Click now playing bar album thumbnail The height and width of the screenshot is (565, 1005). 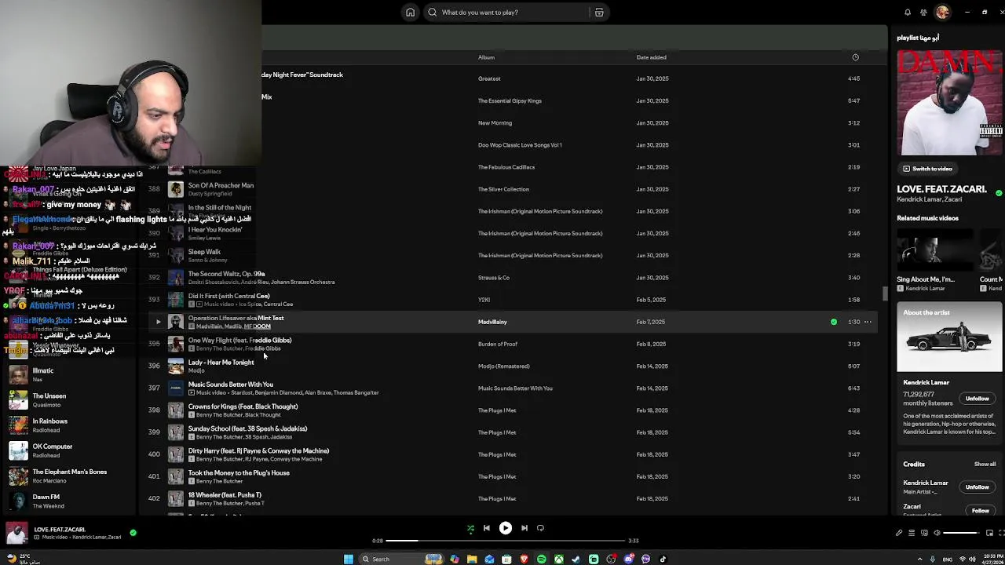coord(16,534)
